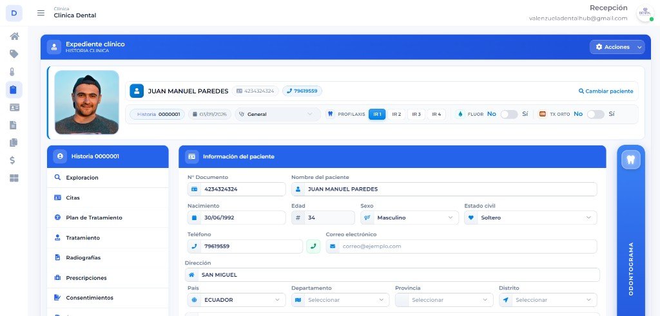Click the dental avatar in header

click(x=645, y=13)
